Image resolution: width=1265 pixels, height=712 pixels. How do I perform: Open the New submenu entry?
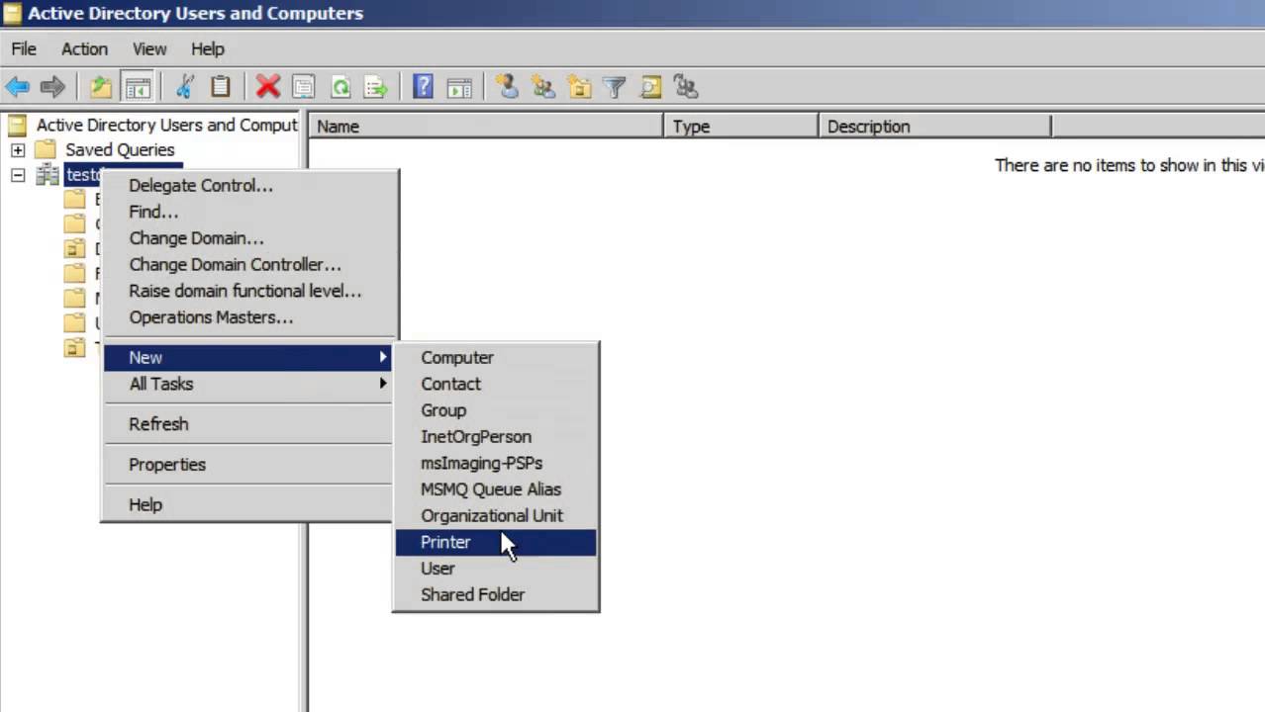pyautogui.click(x=247, y=357)
